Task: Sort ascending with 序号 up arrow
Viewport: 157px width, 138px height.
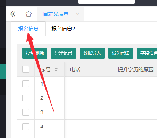Action: tap(56, 68)
